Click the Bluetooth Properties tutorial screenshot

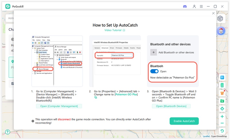[115, 61]
